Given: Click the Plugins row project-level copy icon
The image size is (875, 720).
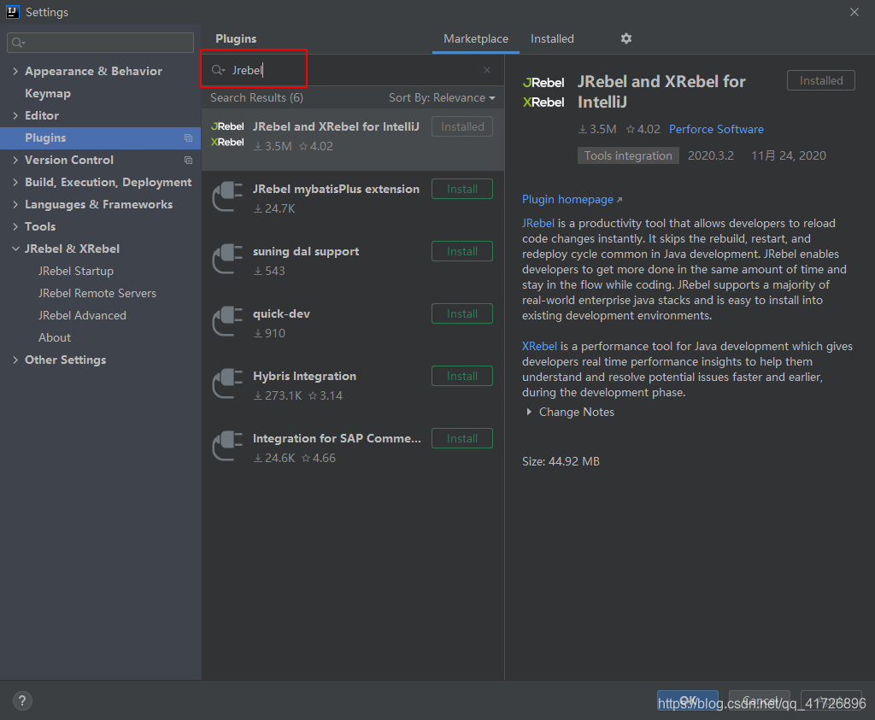Looking at the screenshot, I should 189,138.
